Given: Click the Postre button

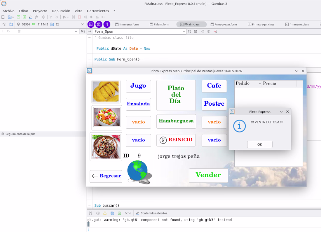Looking at the screenshot, I should click(214, 104).
